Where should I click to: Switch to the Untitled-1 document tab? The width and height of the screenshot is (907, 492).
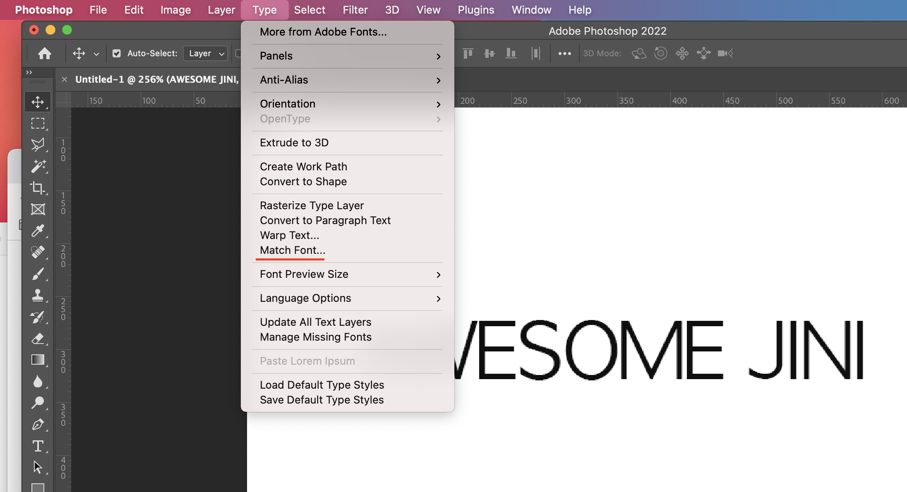pyautogui.click(x=157, y=79)
